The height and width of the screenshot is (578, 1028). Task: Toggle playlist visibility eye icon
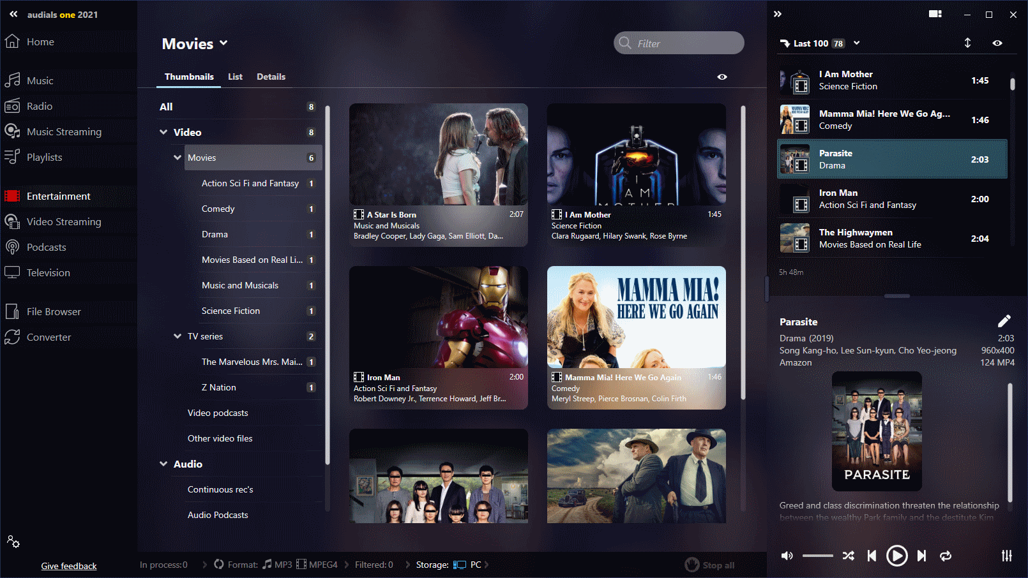[x=997, y=43]
